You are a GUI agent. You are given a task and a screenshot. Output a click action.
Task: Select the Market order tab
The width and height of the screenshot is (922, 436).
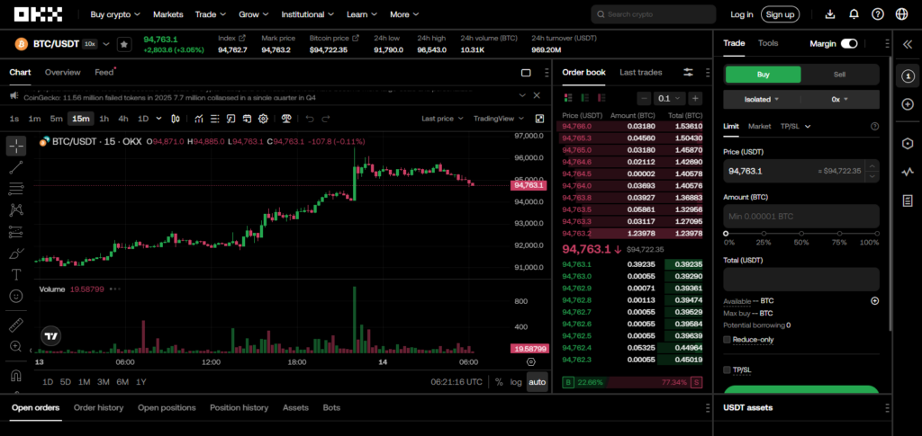coord(759,126)
